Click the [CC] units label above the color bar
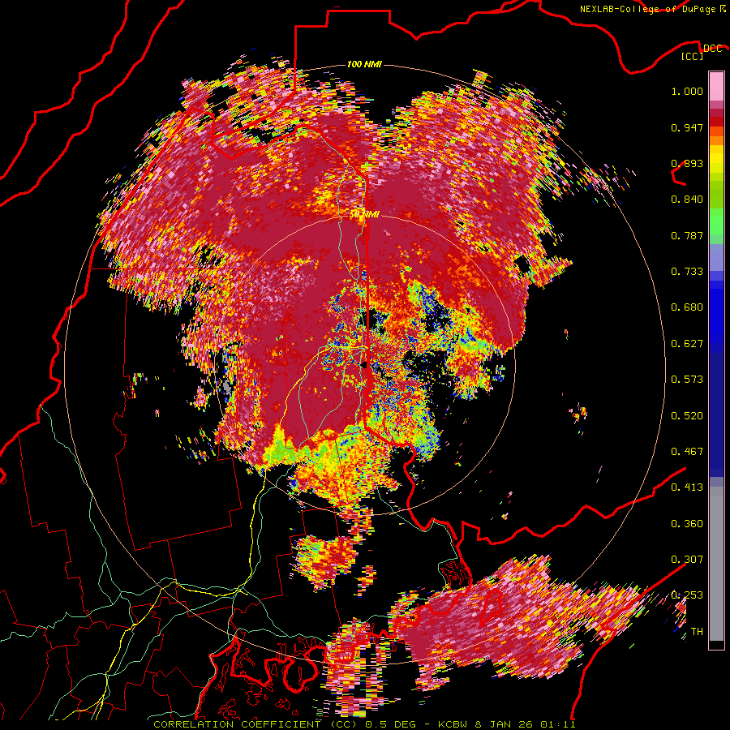The height and width of the screenshot is (730, 730). point(693,56)
